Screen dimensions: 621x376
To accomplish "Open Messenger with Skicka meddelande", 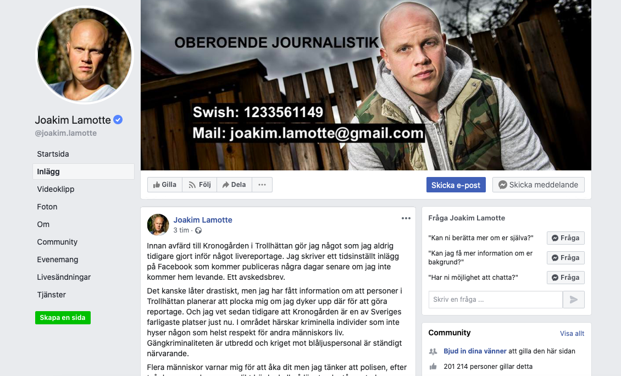I will (x=538, y=185).
